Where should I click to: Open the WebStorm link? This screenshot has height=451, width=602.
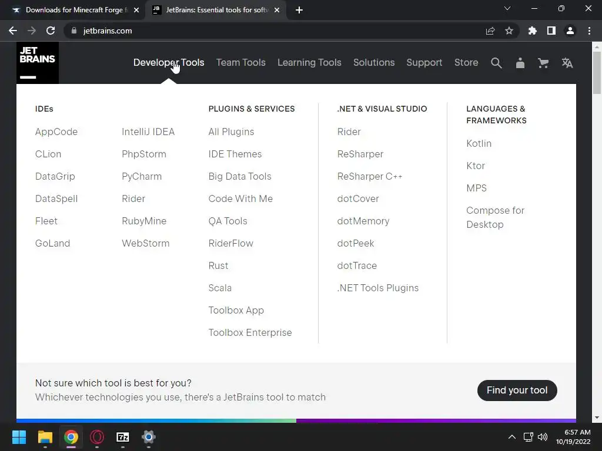pos(146,243)
